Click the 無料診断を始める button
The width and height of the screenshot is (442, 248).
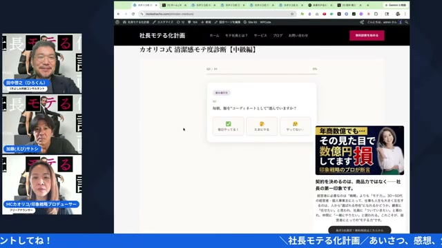pyautogui.click(x=367, y=35)
